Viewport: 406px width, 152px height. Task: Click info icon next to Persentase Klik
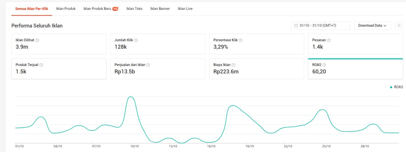tap(241, 40)
